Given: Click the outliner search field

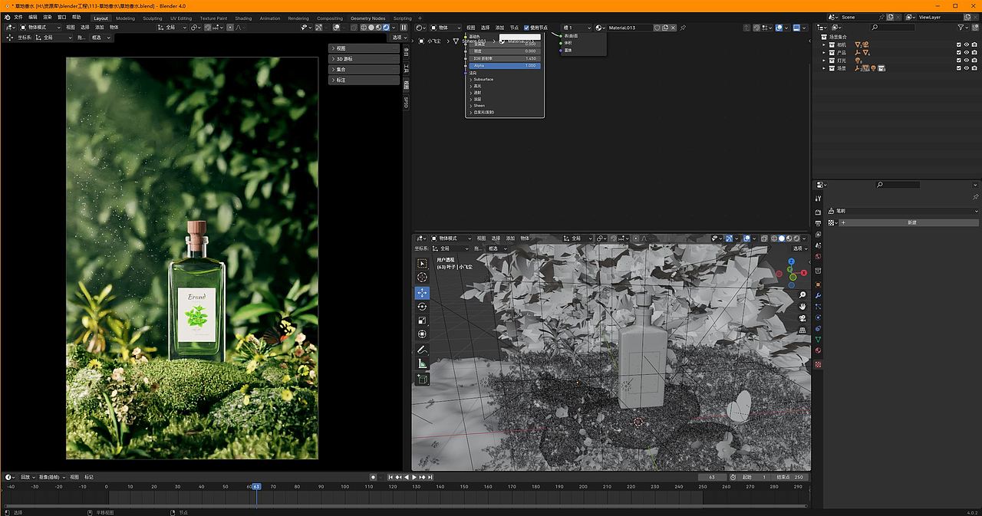Looking at the screenshot, I should [x=894, y=28].
